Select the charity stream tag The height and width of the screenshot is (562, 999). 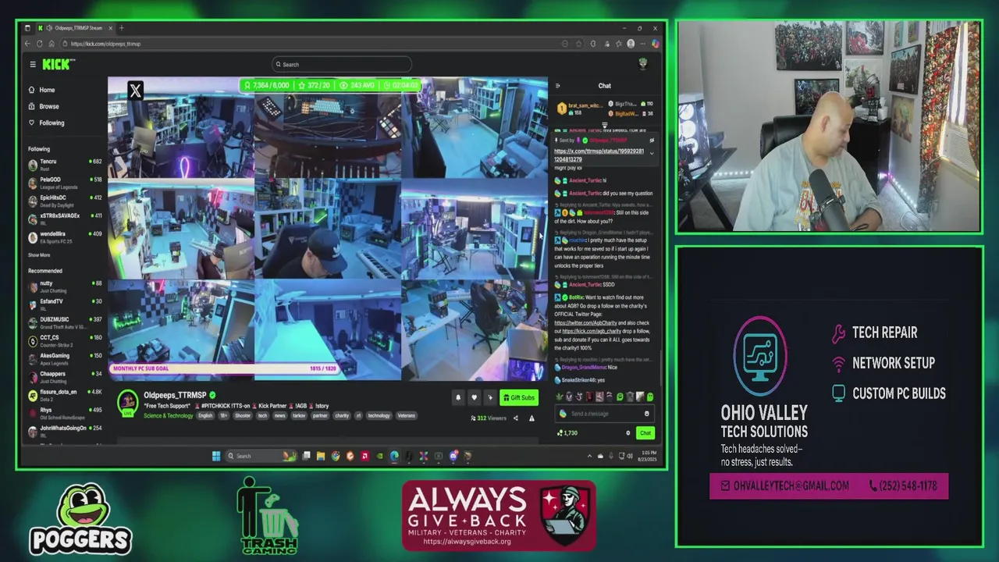(x=342, y=416)
